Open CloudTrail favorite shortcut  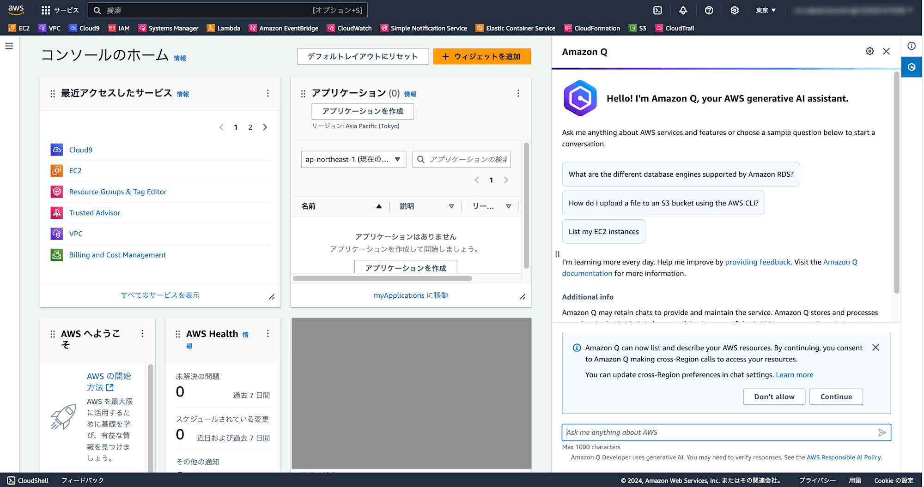tap(675, 28)
